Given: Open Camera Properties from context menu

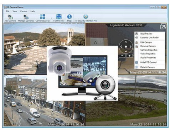Looking at the screenshot, I should click(149, 50).
